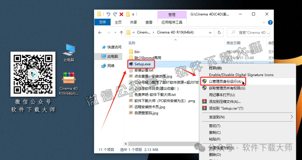
Task: Open the quick access toolbar customize arrow
Action: 133,14
